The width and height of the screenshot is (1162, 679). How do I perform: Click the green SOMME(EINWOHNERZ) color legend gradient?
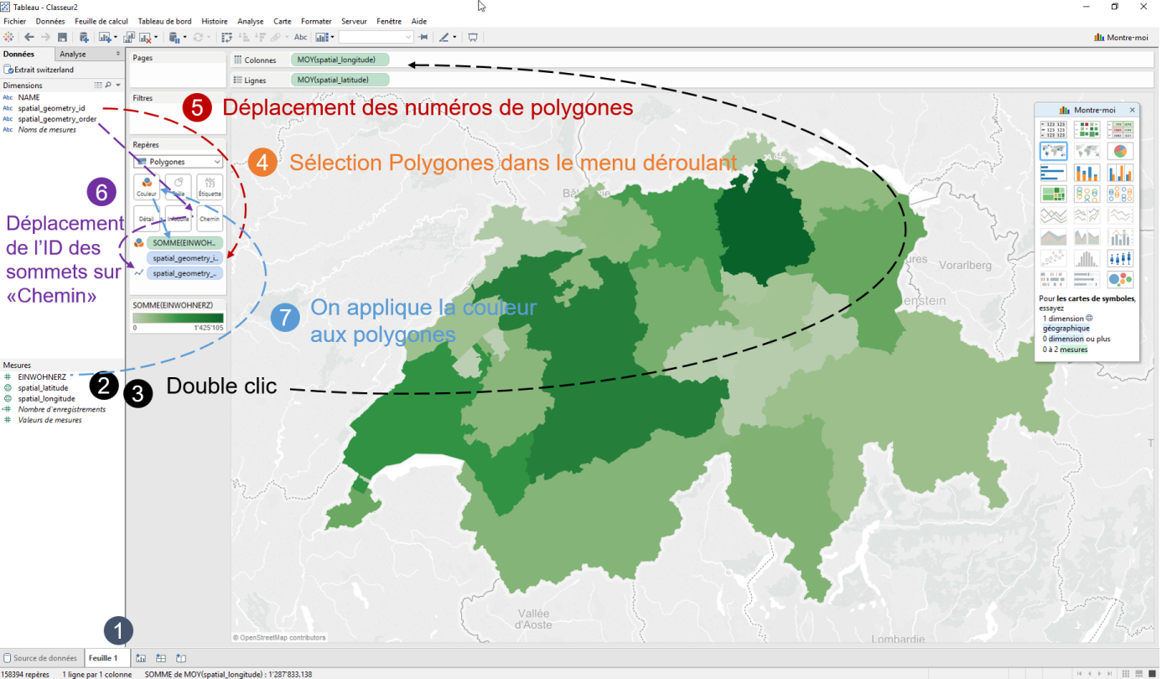[x=179, y=319]
